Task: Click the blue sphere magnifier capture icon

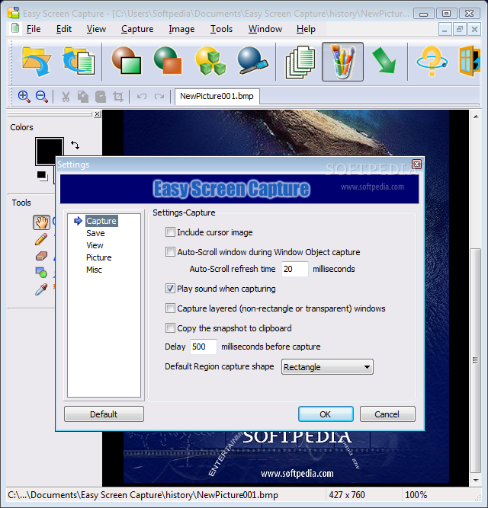Action: [x=252, y=61]
